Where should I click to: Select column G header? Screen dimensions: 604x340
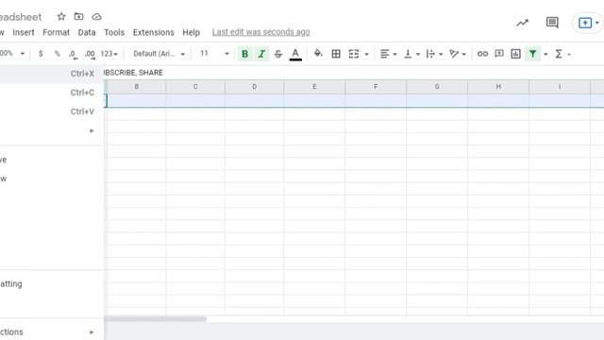[437, 87]
